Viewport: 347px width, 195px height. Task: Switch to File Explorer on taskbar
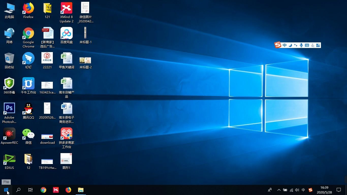pyautogui.click(x=81, y=190)
